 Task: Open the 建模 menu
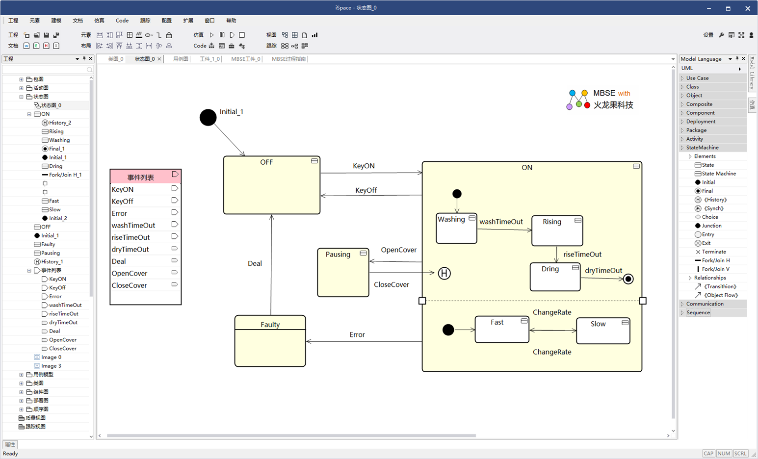[56, 21]
